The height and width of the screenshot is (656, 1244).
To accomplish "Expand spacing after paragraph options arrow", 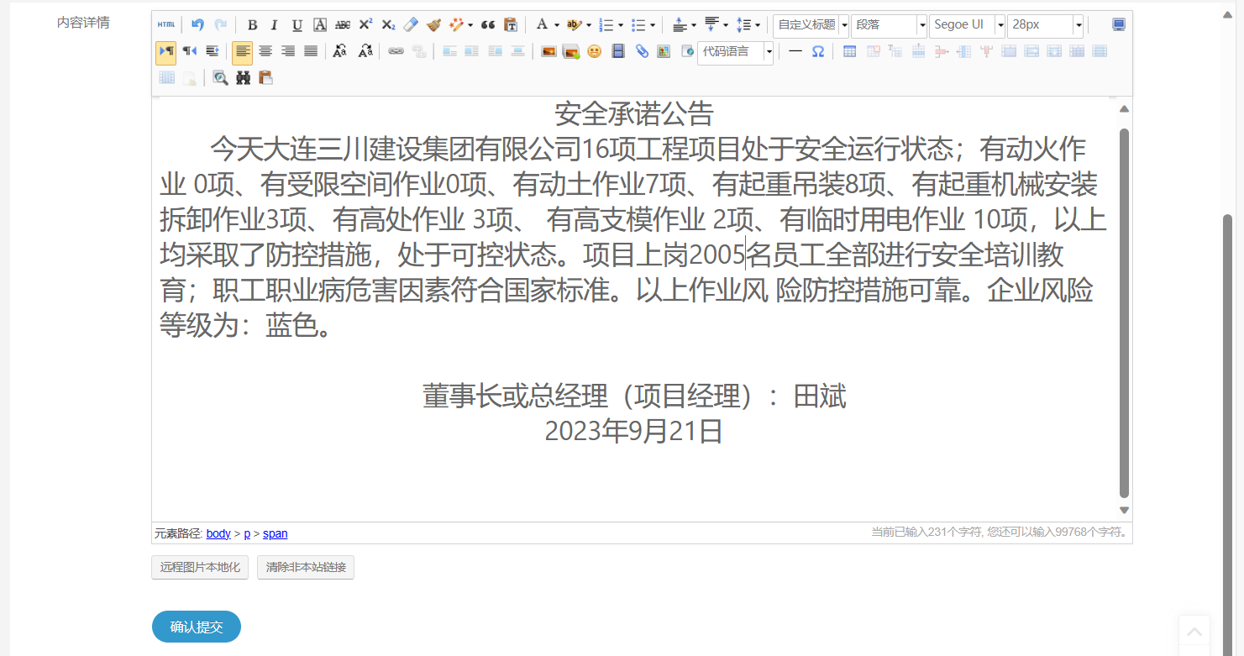I will click(726, 25).
